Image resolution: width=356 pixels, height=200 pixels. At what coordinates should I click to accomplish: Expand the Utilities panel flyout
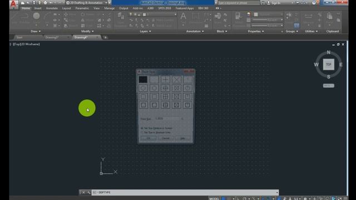point(311,31)
